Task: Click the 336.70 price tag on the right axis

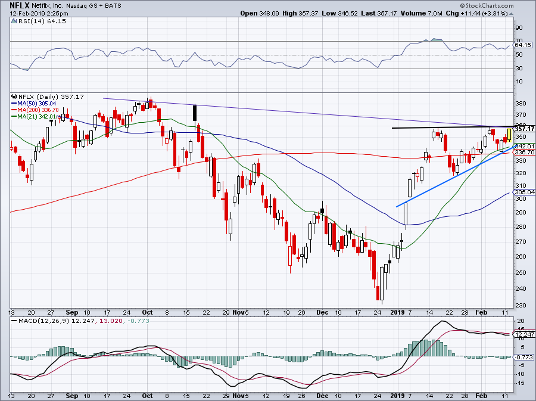Action: tap(524, 152)
